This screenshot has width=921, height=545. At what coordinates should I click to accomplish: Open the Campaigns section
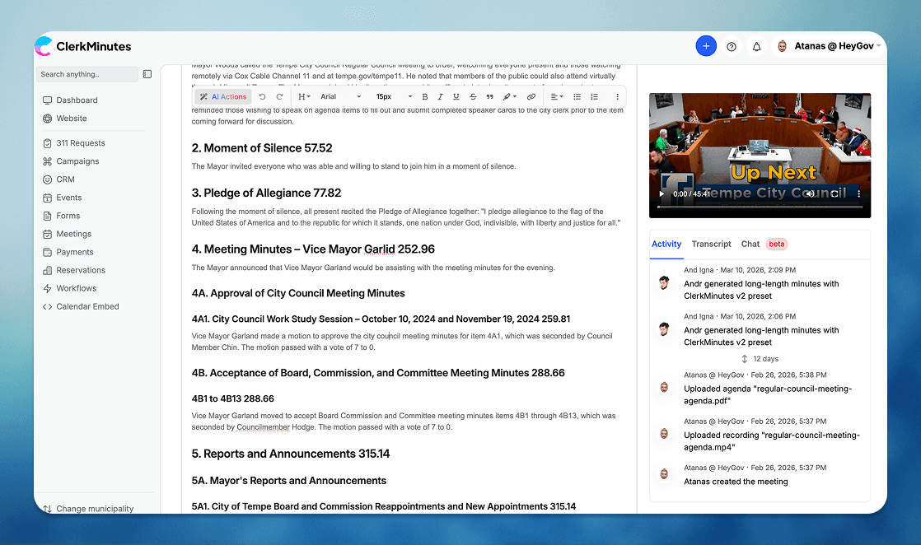77,161
